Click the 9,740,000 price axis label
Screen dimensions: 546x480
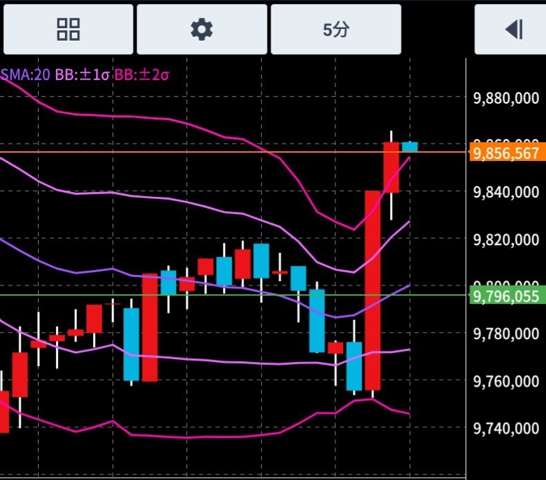pos(505,428)
